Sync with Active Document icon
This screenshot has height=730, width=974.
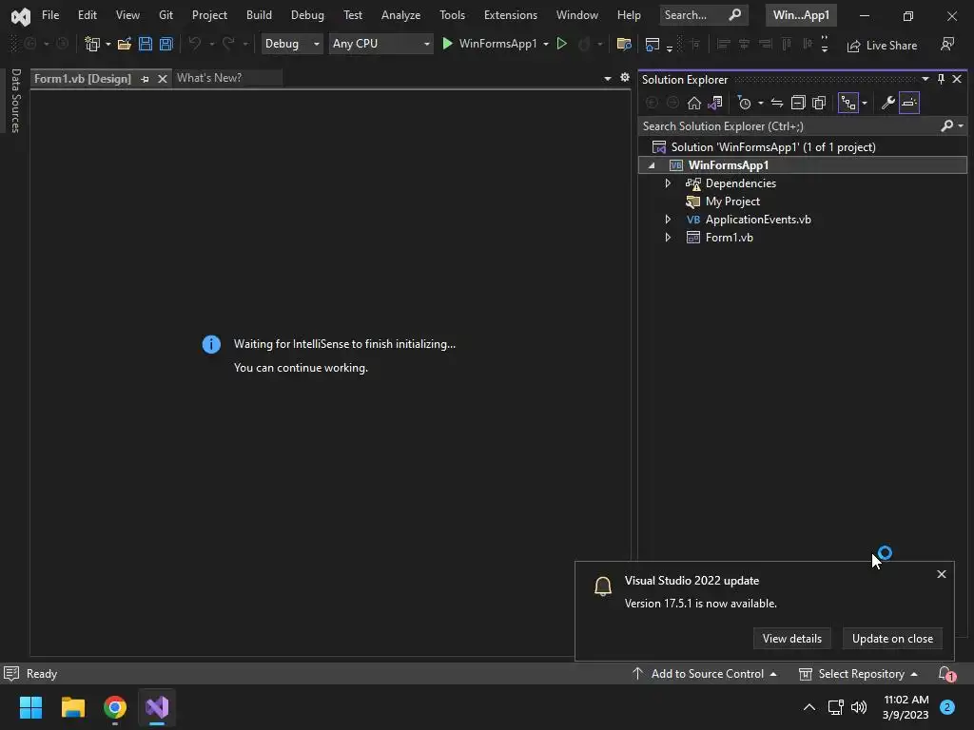pyautogui.click(x=777, y=103)
